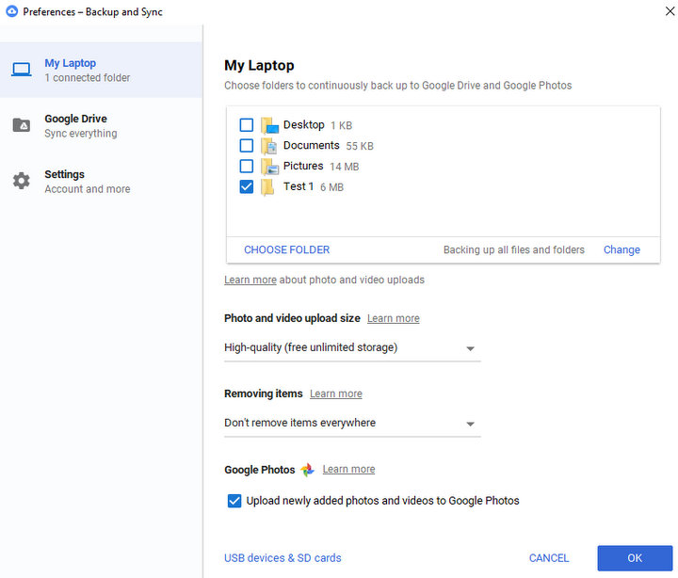Click the Documents folder icon

coord(269,146)
